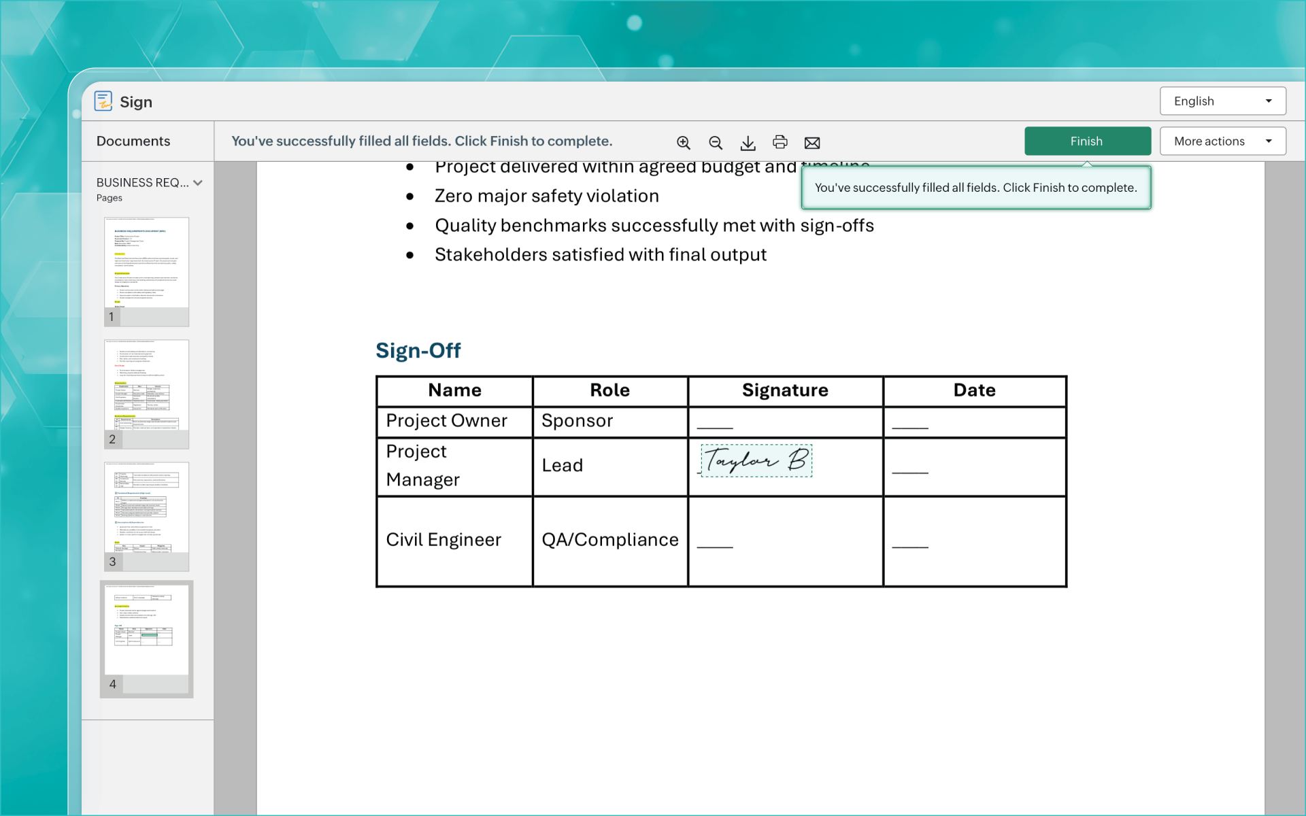The width and height of the screenshot is (1306, 816).
Task: Click the green Finish button
Action: (x=1087, y=141)
